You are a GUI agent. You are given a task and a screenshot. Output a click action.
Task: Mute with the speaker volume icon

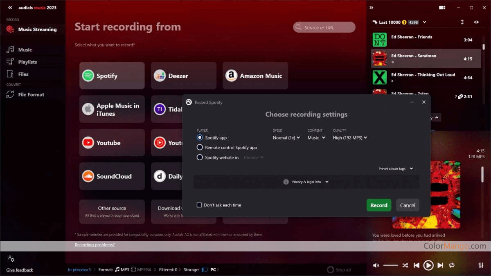click(x=376, y=265)
